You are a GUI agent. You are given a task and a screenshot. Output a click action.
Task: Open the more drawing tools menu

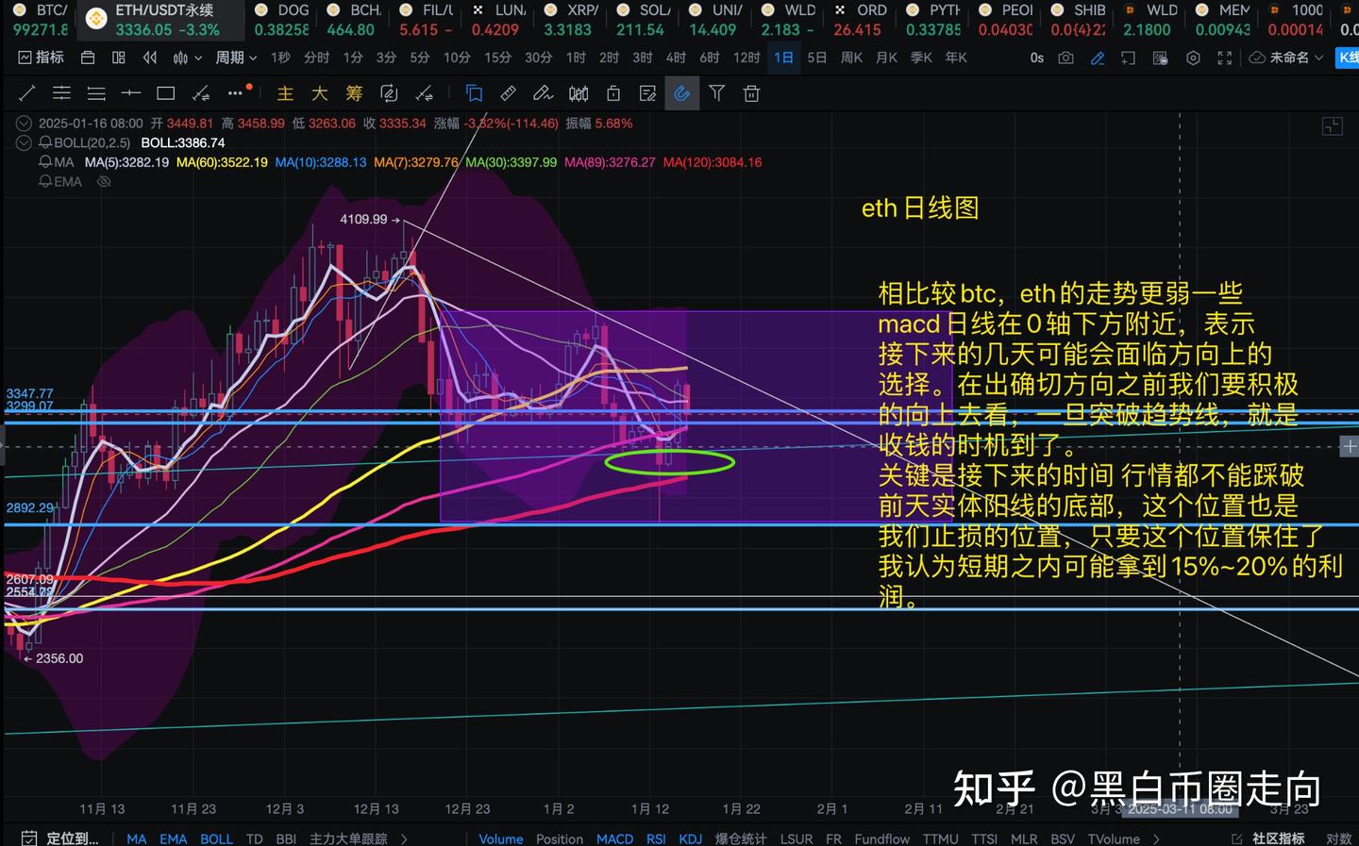(x=235, y=93)
